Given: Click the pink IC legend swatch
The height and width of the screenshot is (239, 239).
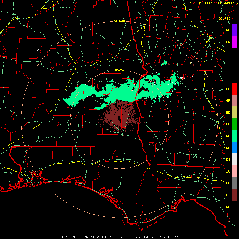Looking at the screenshot, I should click(234, 171).
